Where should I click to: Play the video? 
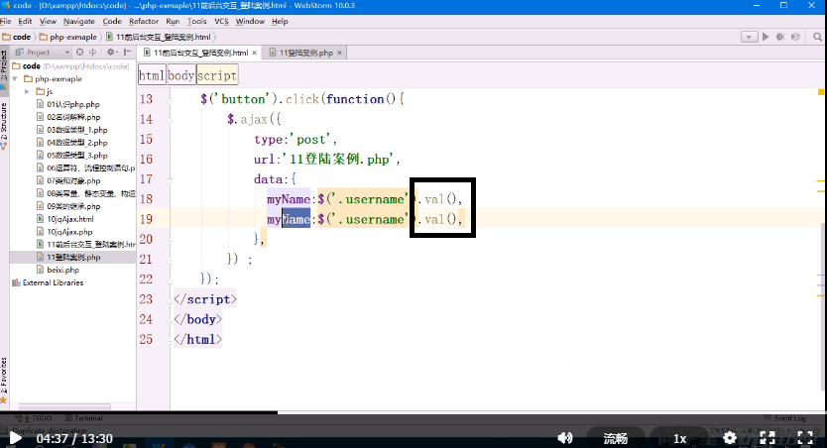coord(16,438)
